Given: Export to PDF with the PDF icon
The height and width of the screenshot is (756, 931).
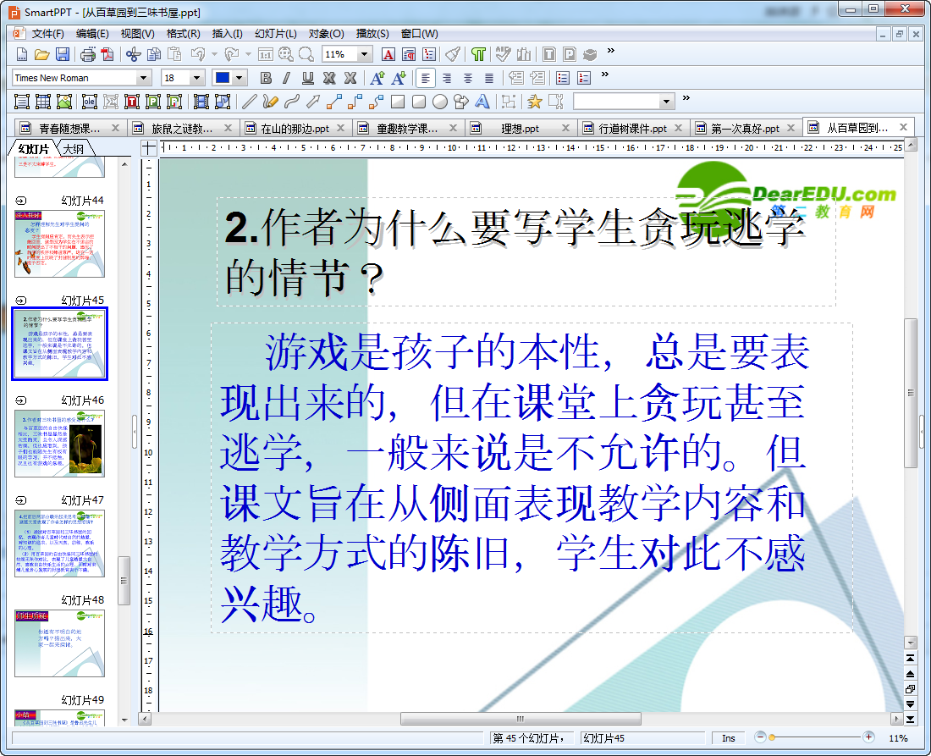Looking at the screenshot, I should (107, 55).
